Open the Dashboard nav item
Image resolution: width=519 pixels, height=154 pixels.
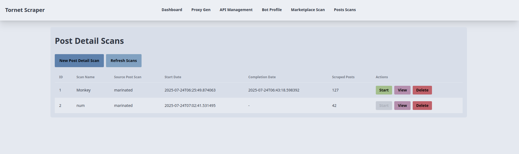tap(172, 10)
